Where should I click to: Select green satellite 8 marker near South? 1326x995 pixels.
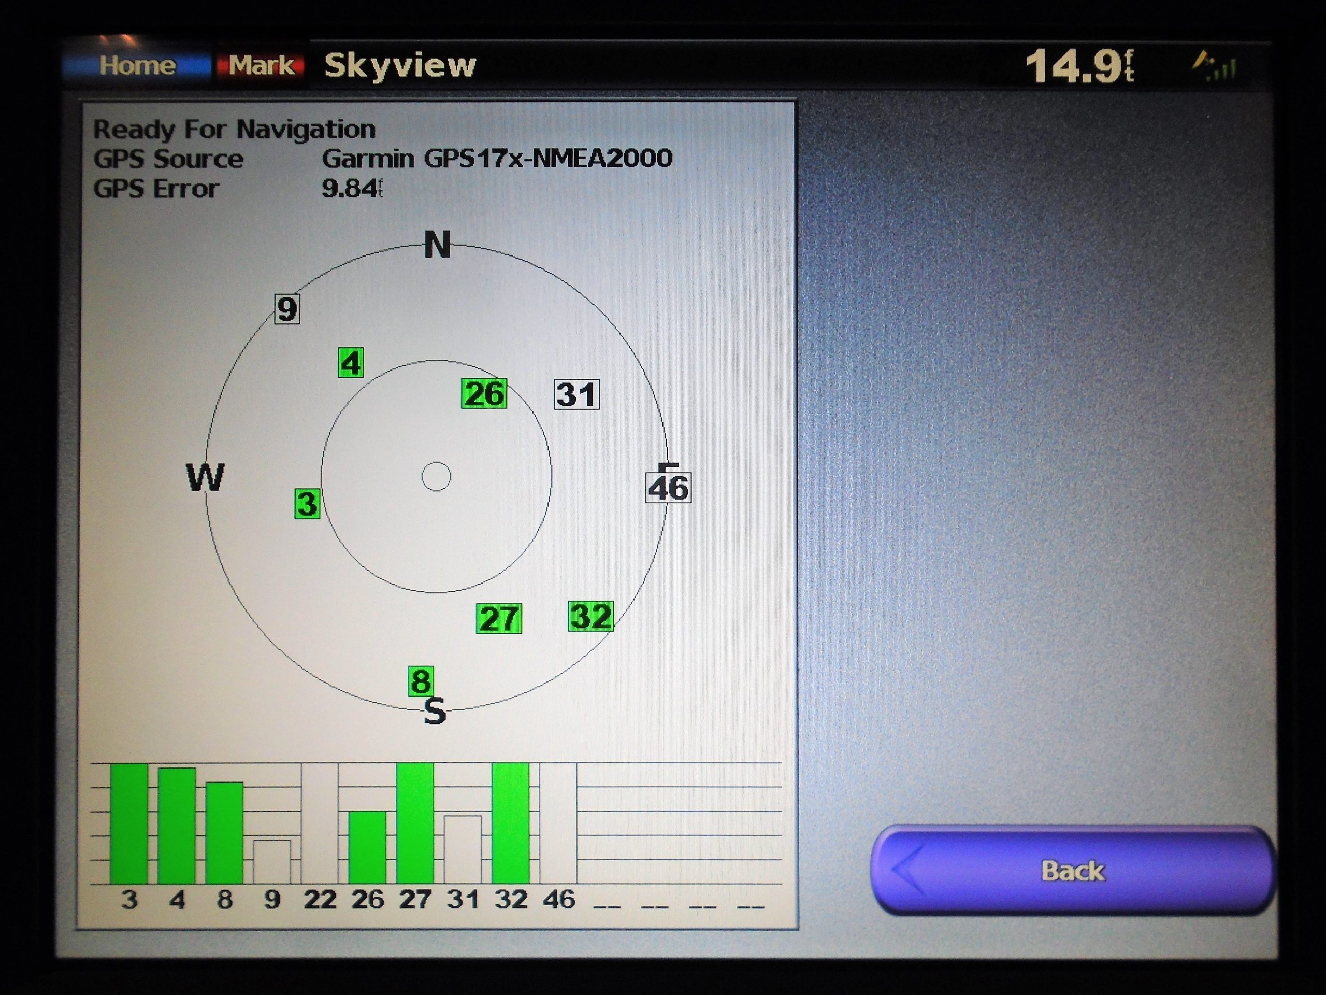pos(421,681)
